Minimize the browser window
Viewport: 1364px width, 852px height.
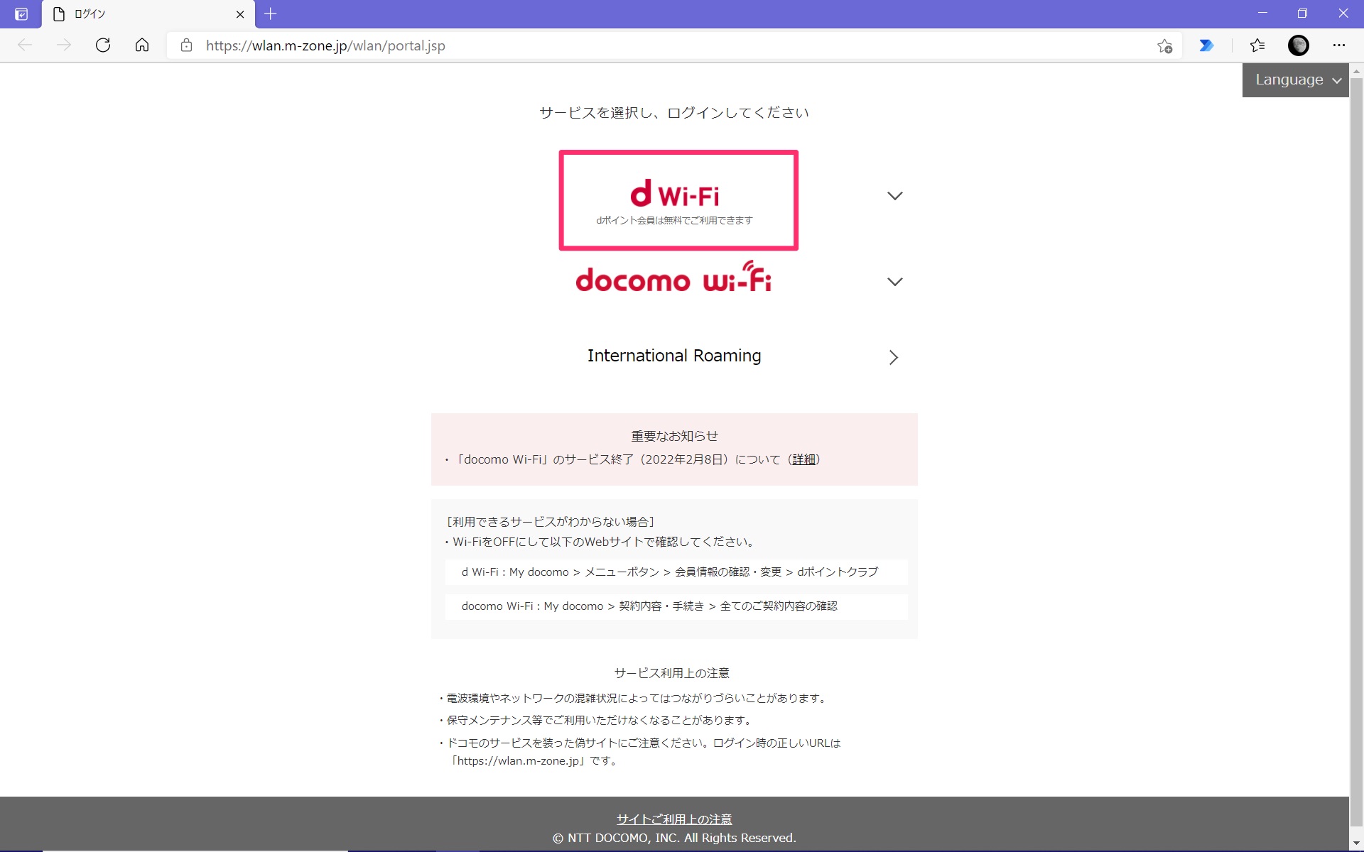tap(1262, 13)
